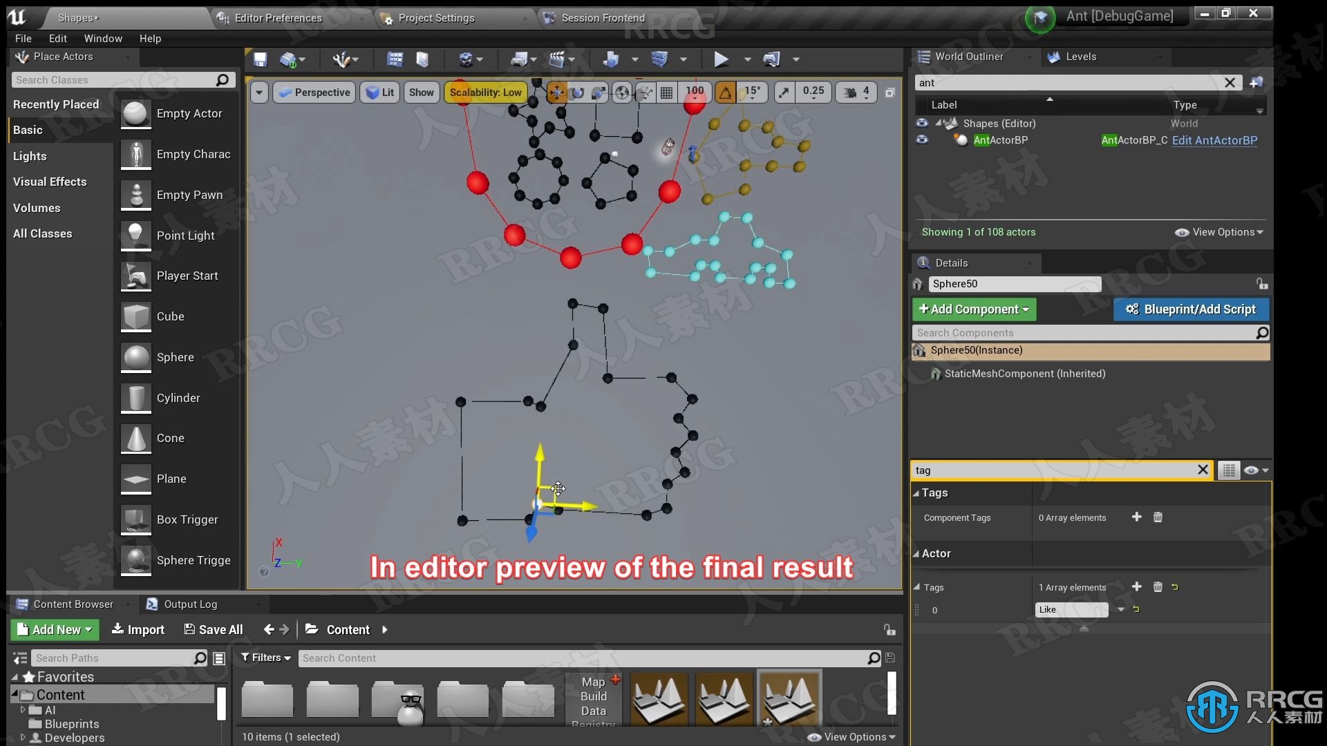
Task: Toggle surface snapping icon in the viewport toolbar
Action: [x=644, y=93]
